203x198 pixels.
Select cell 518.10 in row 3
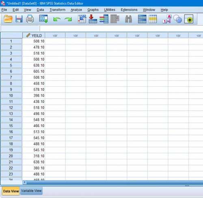[34, 53]
